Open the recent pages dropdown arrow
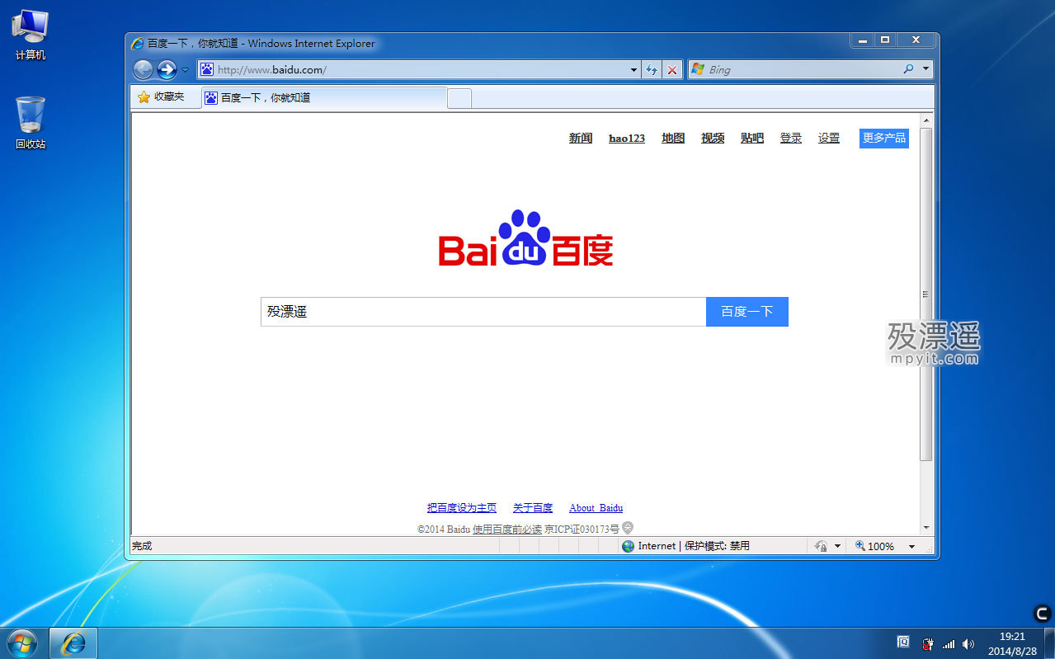The height and width of the screenshot is (659, 1055). (x=186, y=70)
